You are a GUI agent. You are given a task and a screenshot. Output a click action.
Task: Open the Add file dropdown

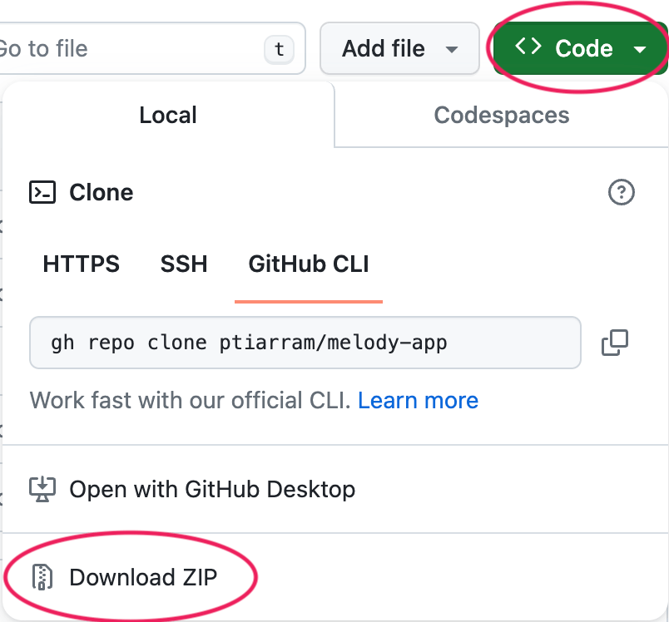point(399,48)
